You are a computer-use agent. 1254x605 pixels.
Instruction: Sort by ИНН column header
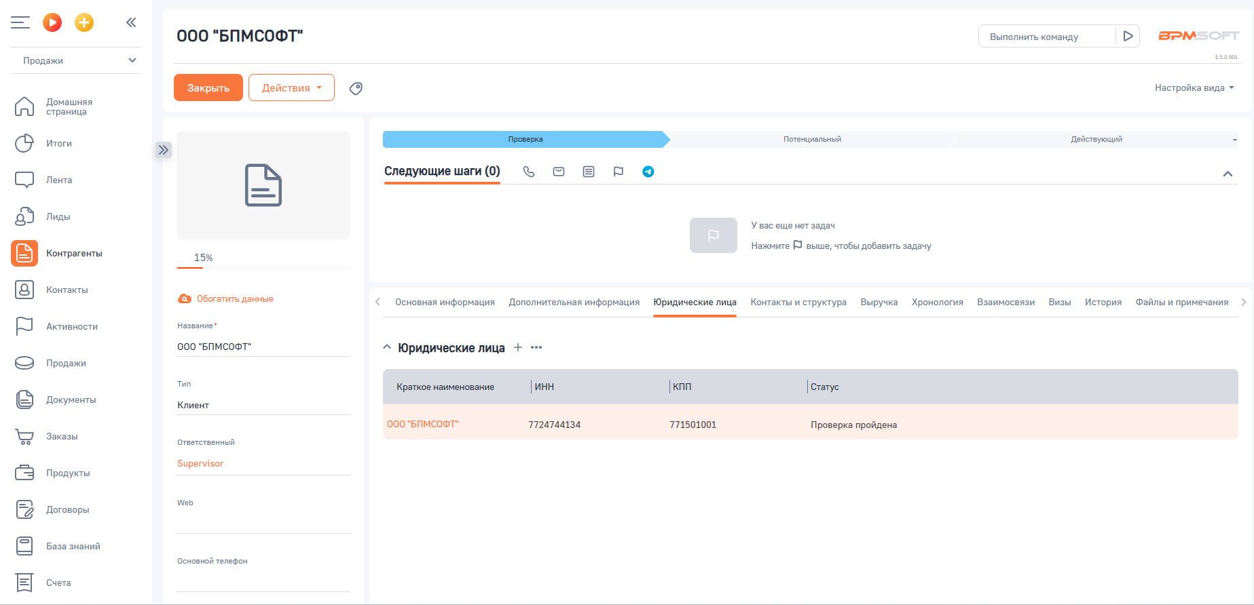544,387
